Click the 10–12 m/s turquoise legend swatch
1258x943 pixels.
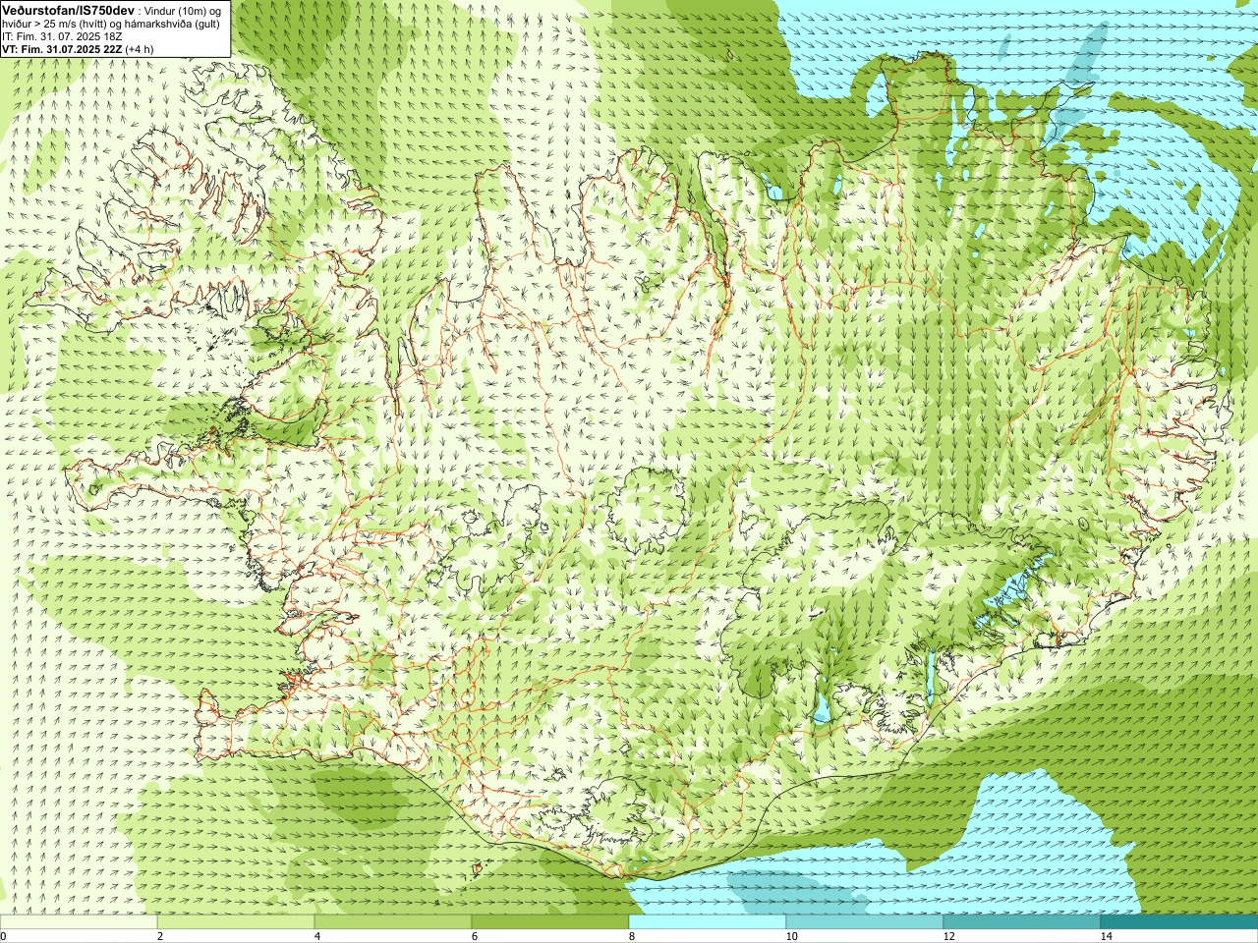865,922
